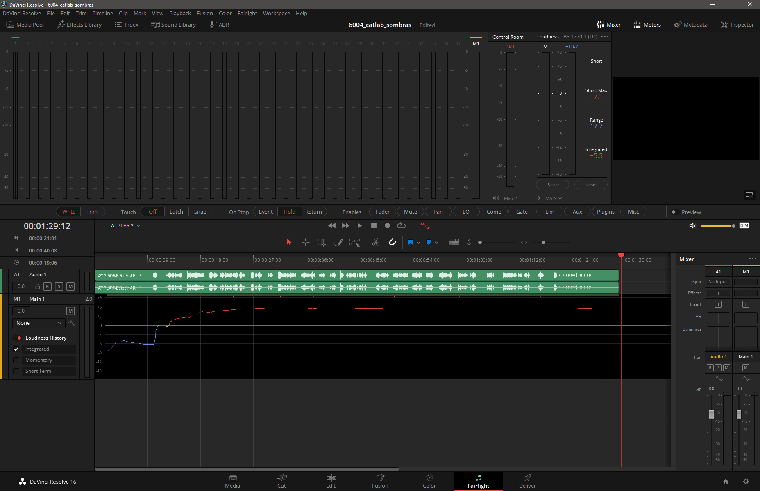This screenshot has width=760, height=491.
Task: Mute Audio 1 in track header
Action: (70, 286)
